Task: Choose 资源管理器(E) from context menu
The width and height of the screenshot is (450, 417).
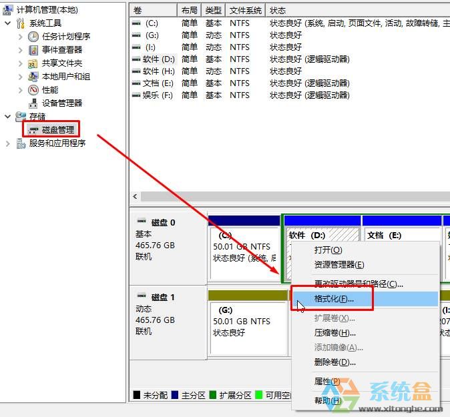Action: click(365, 264)
